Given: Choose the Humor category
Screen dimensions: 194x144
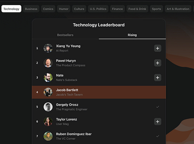Looking at the screenshot, I should coord(64,9).
